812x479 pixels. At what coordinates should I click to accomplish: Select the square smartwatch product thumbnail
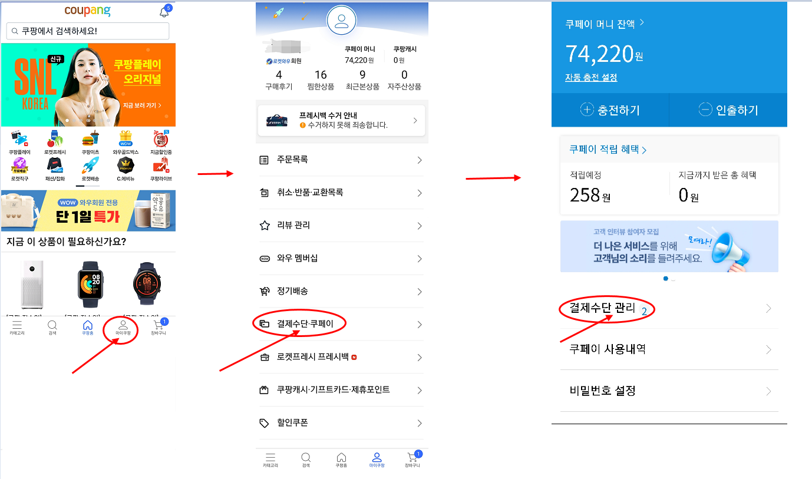[91, 285]
